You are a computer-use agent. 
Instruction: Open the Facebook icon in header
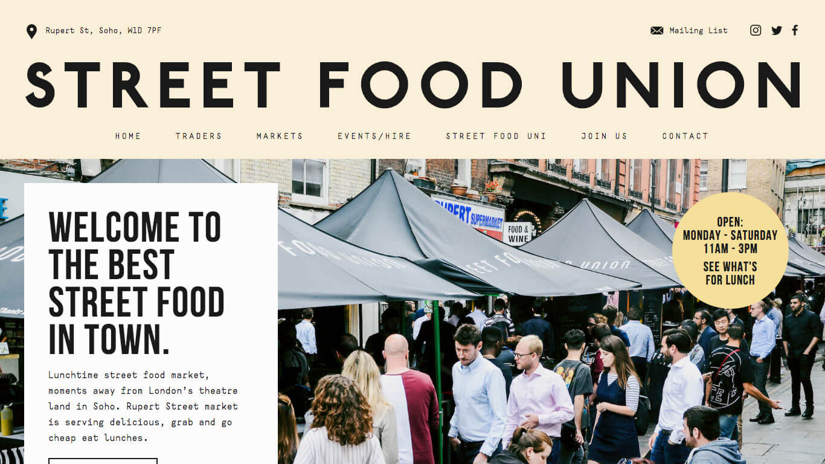tap(795, 30)
